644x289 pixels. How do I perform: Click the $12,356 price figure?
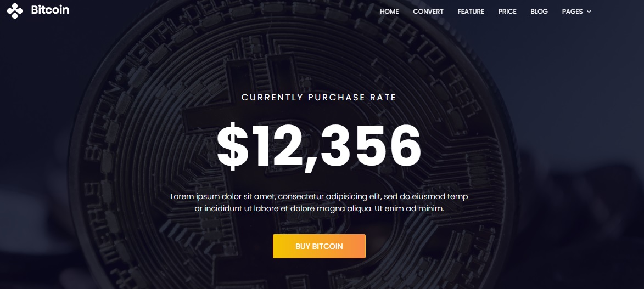pyautogui.click(x=319, y=146)
